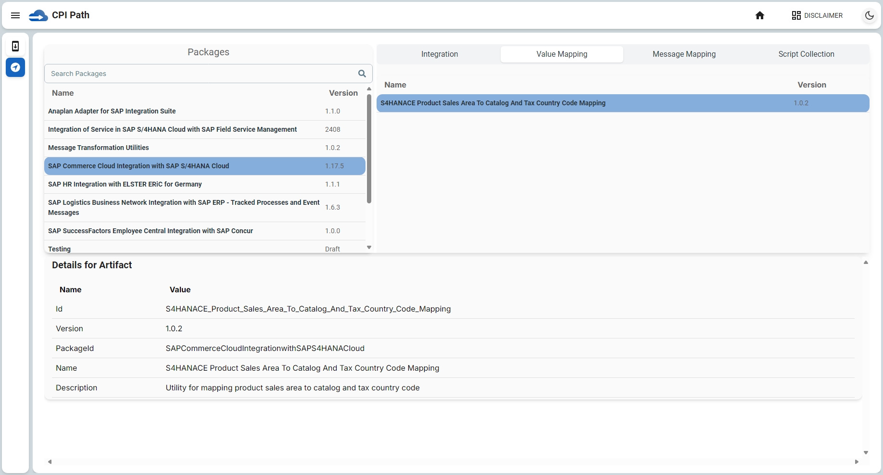Select Message Transformation Utilities package
The height and width of the screenshot is (475, 883).
click(205, 148)
